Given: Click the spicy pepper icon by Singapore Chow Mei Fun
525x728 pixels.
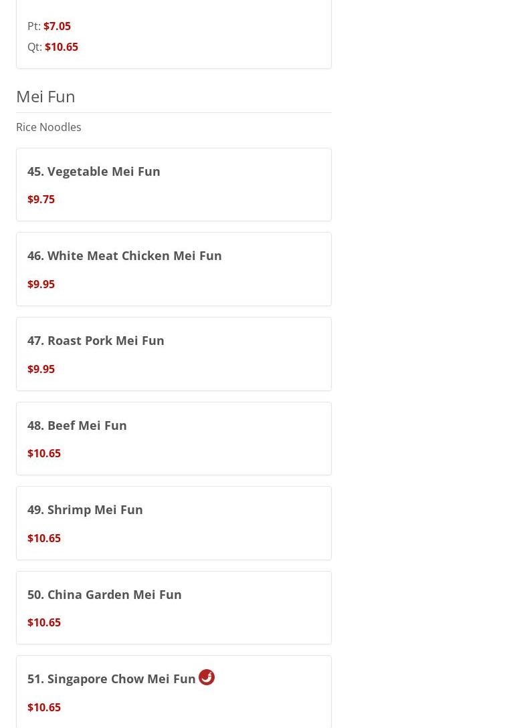Looking at the screenshot, I should tap(206, 677).
